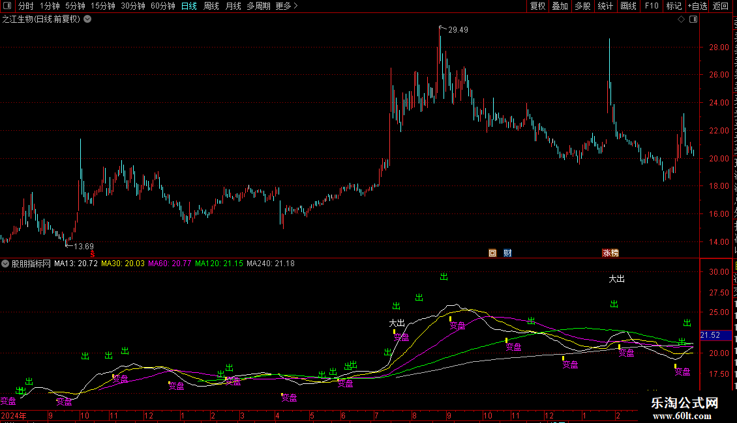The height and width of the screenshot is (423, 737).
Task: Select the 分时 intraday tab
Action: [26, 6]
